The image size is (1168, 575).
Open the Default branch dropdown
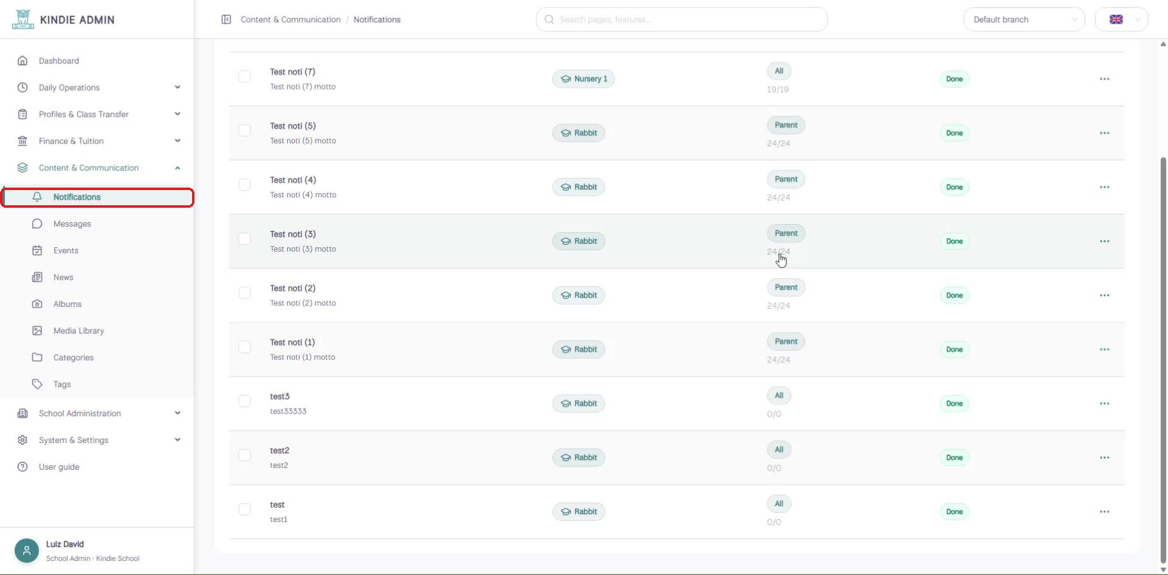tap(1024, 19)
